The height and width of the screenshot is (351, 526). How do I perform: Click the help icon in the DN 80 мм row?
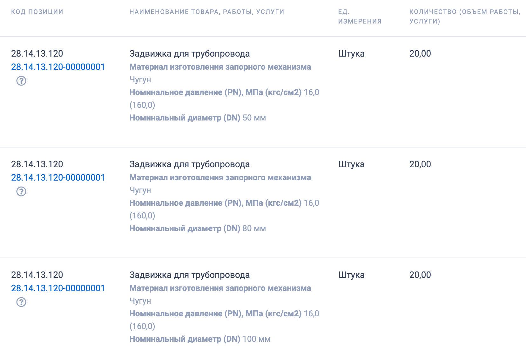coord(21,191)
